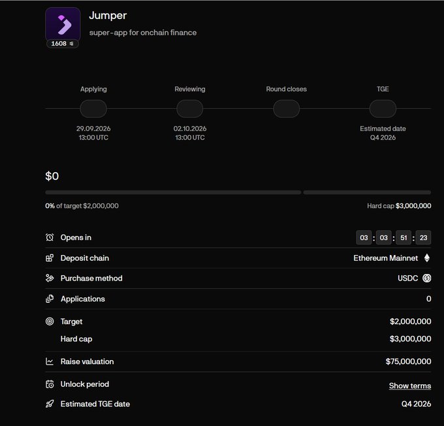Click the countdown days box showing 03
This screenshot has width=444, height=426.
coord(364,237)
